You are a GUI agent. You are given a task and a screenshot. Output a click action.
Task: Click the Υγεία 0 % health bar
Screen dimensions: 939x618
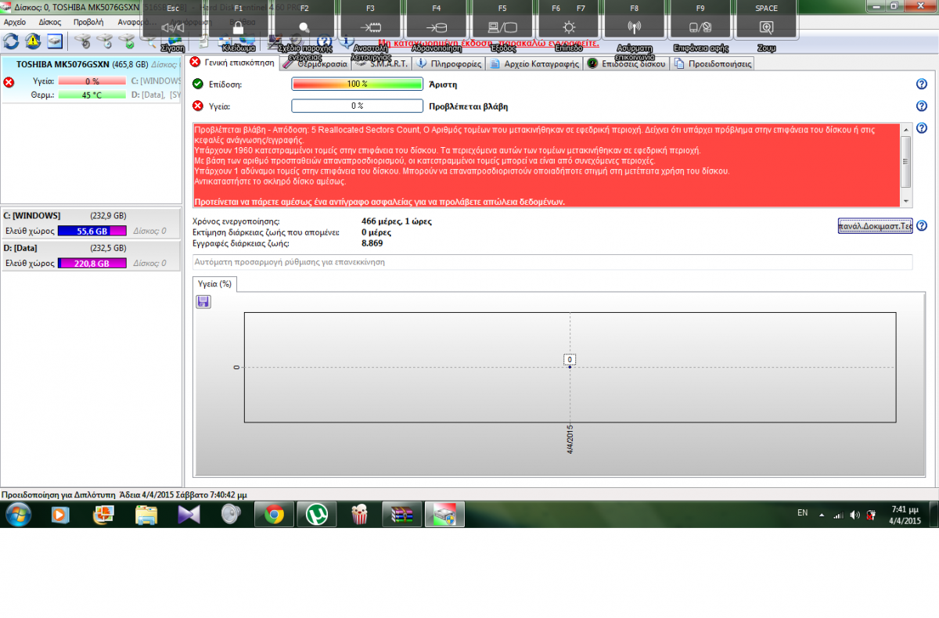click(x=357, y=106)
